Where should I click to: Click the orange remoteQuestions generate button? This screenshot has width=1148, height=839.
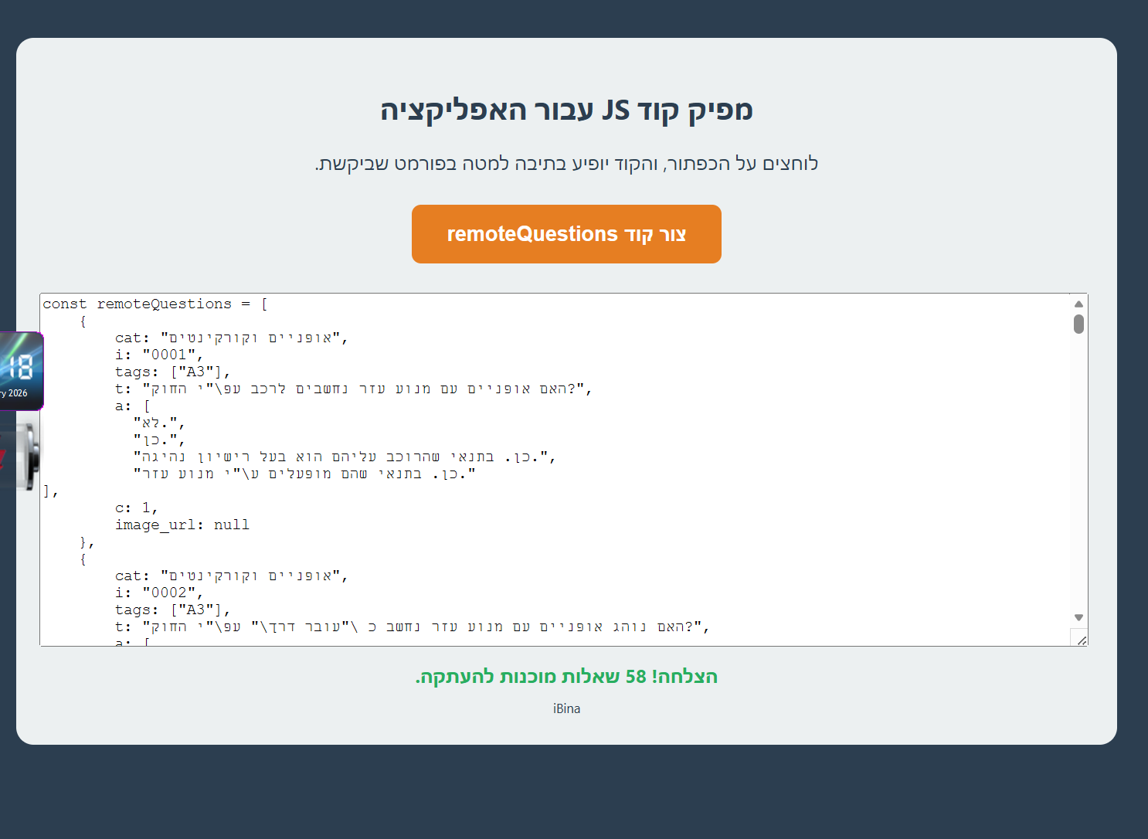tap(566, 234)
